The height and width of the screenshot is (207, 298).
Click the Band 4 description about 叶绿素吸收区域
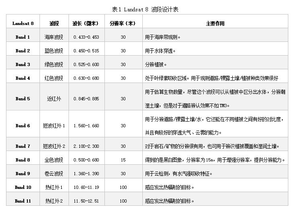212,78
